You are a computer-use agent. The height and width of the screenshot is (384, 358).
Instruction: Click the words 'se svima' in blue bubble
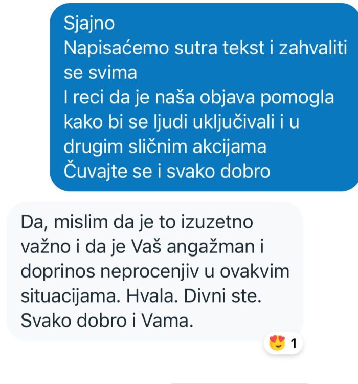point(100,73)
